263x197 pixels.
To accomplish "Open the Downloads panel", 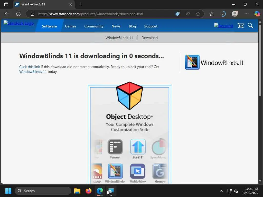I will (x=223, y=14).
